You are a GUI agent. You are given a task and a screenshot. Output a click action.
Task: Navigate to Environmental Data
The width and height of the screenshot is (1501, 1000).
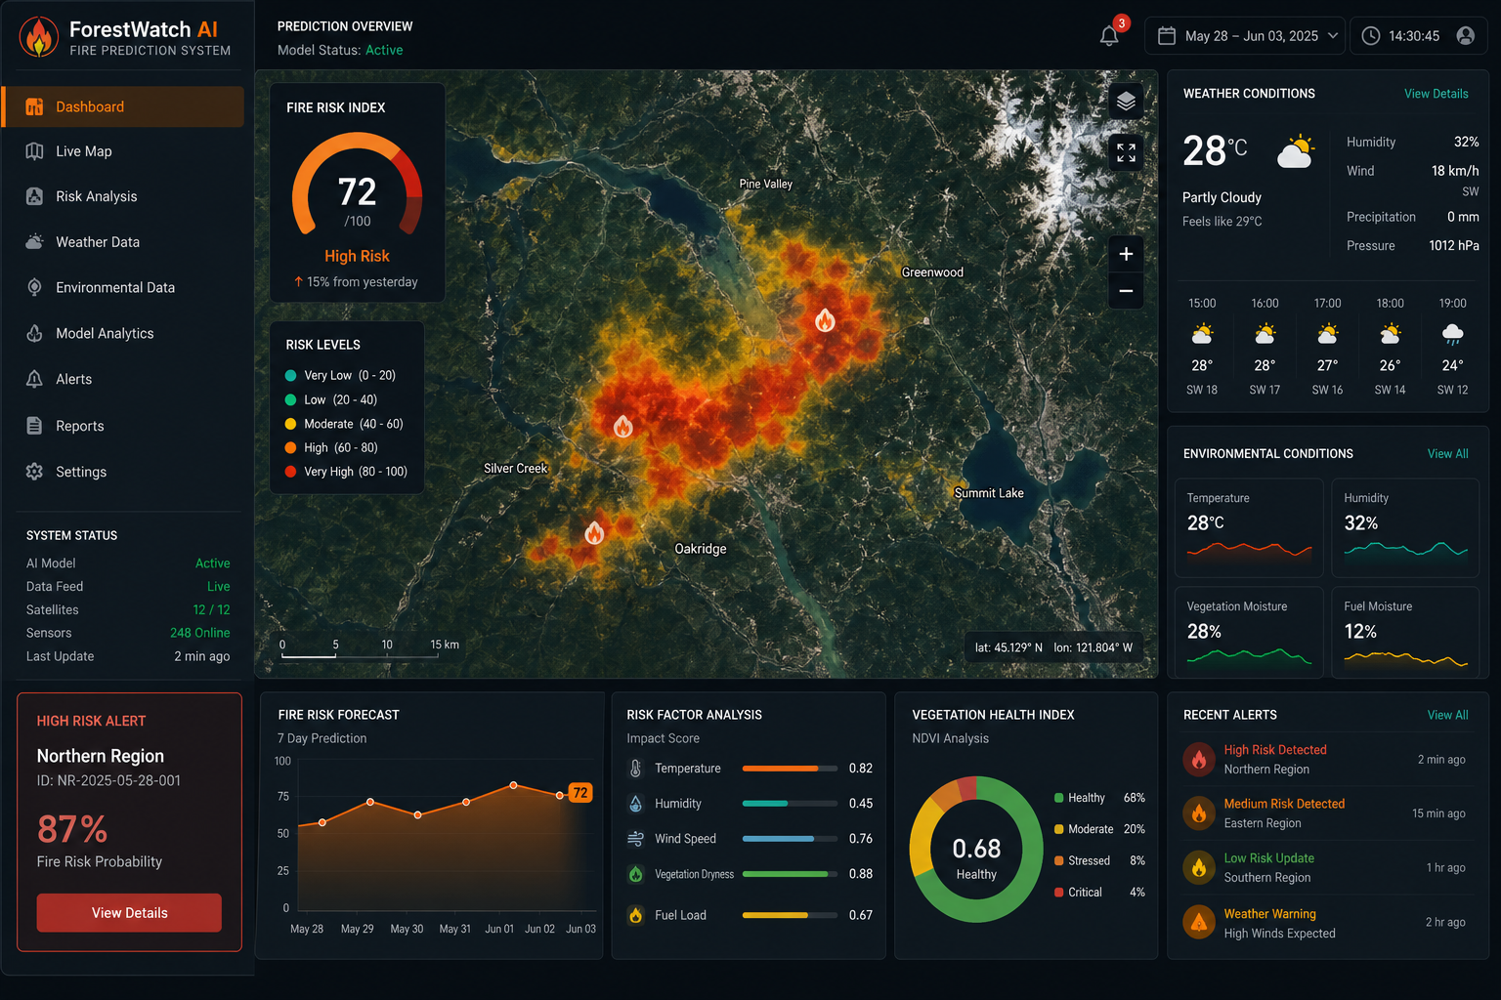tap(123, 287)
